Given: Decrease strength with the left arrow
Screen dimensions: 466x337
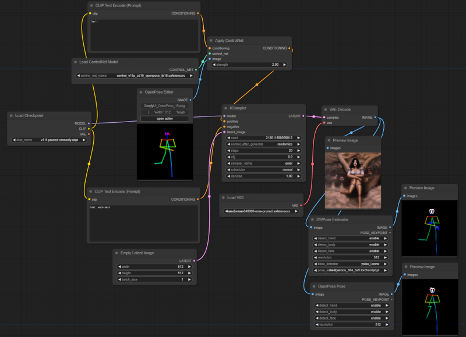Looking at the screenshot, I should 214,65.
